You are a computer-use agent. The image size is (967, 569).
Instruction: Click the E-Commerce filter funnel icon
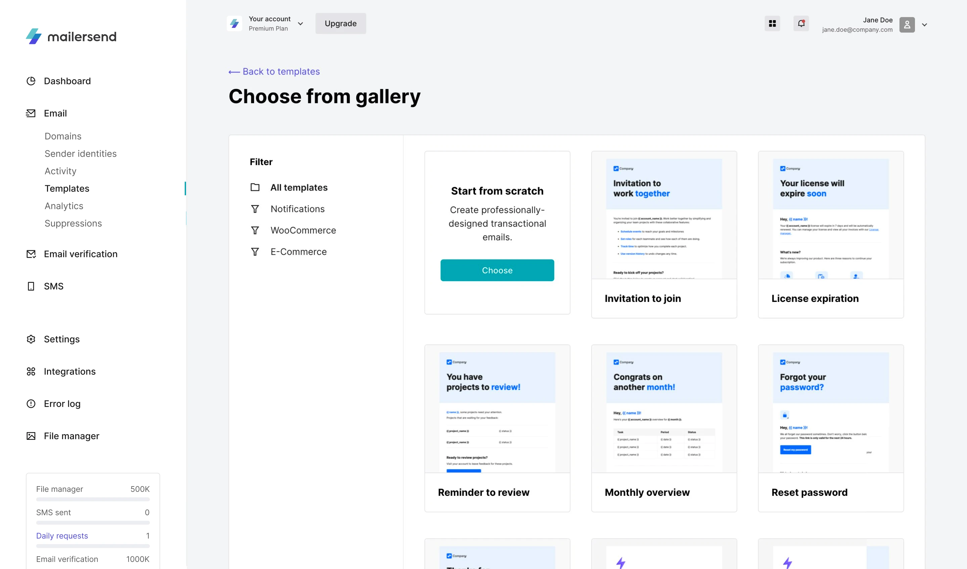pyautogui.click(x=255, y=252)
